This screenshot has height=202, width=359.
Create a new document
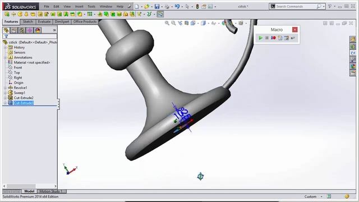[x=137, y=7]
